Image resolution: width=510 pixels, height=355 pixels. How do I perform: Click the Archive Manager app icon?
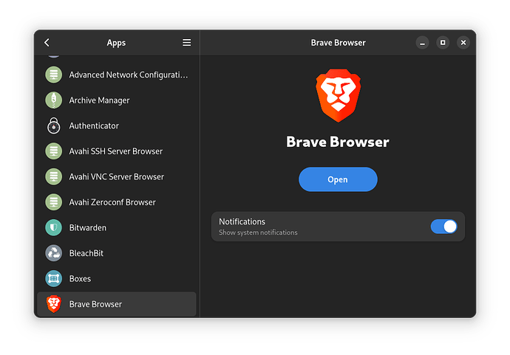coord(54,100)
